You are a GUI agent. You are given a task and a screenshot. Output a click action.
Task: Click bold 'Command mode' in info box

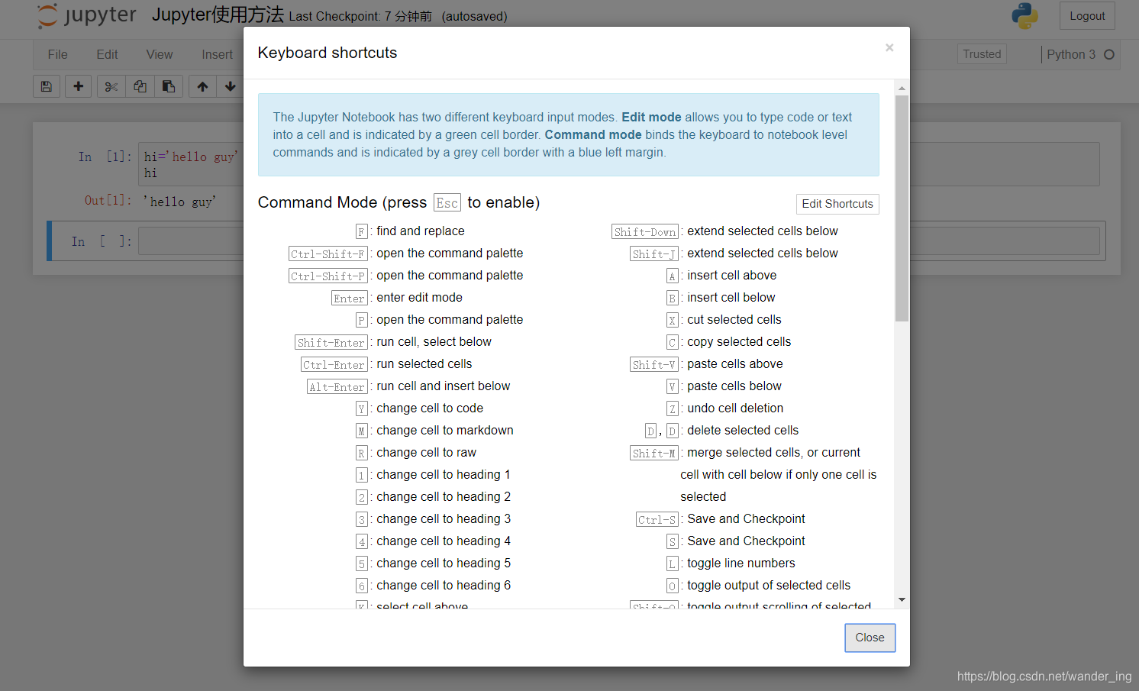click(x=593, y=134)
